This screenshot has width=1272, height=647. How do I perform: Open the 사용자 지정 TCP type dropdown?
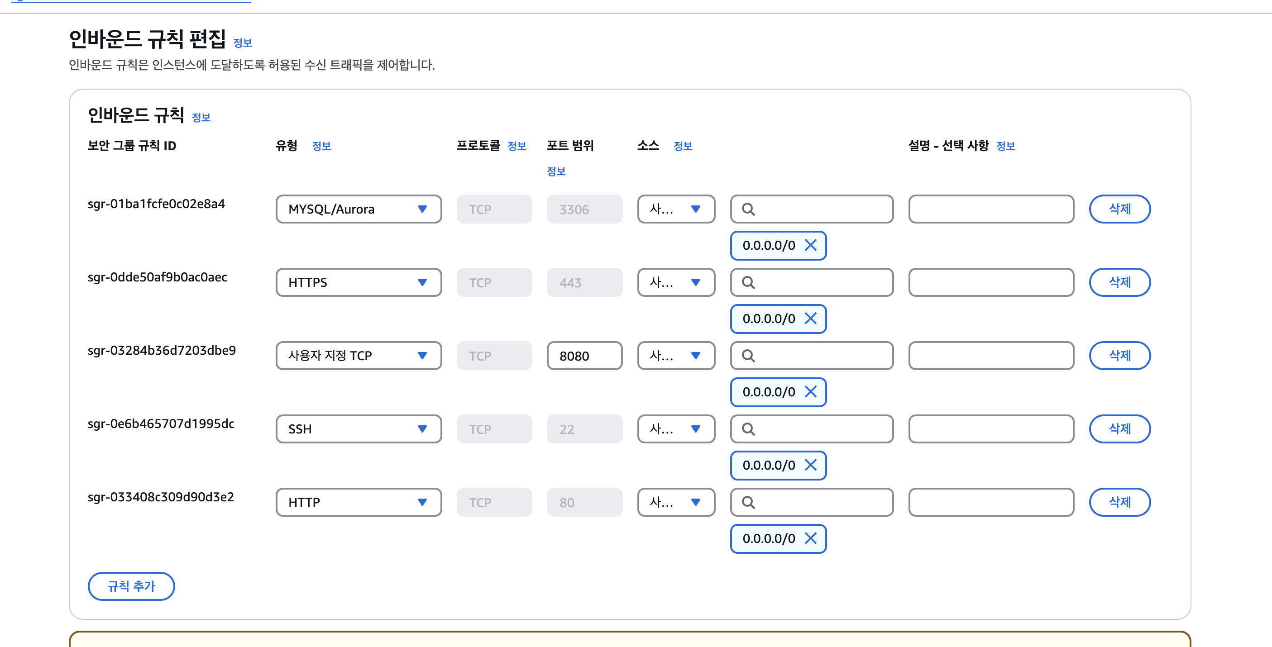pyautogui.click(x=359, y=356)
